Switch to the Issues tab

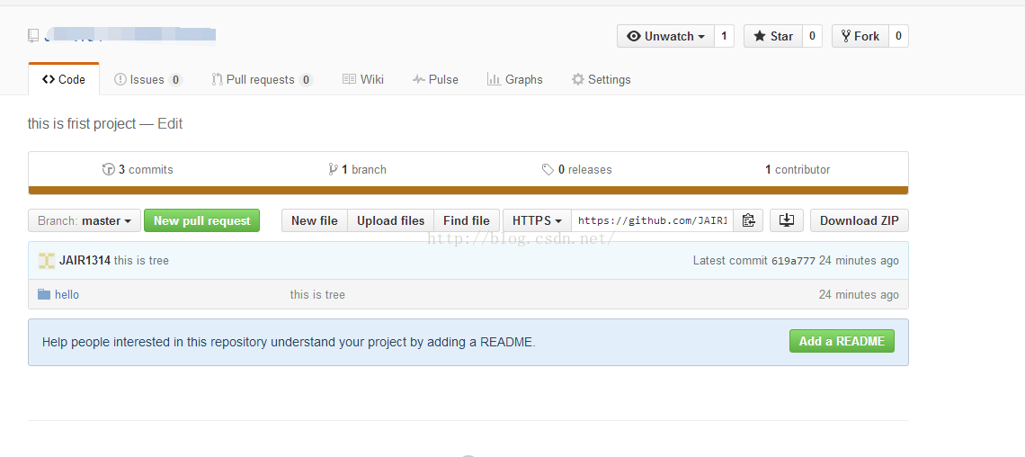147,79
